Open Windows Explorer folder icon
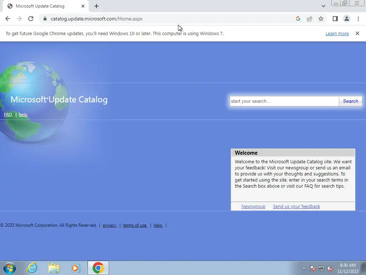 (x=54, y=268)
